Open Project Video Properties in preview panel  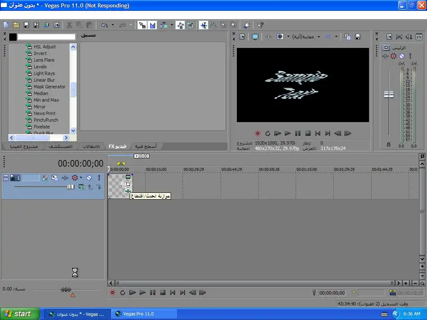click(242, 37)
